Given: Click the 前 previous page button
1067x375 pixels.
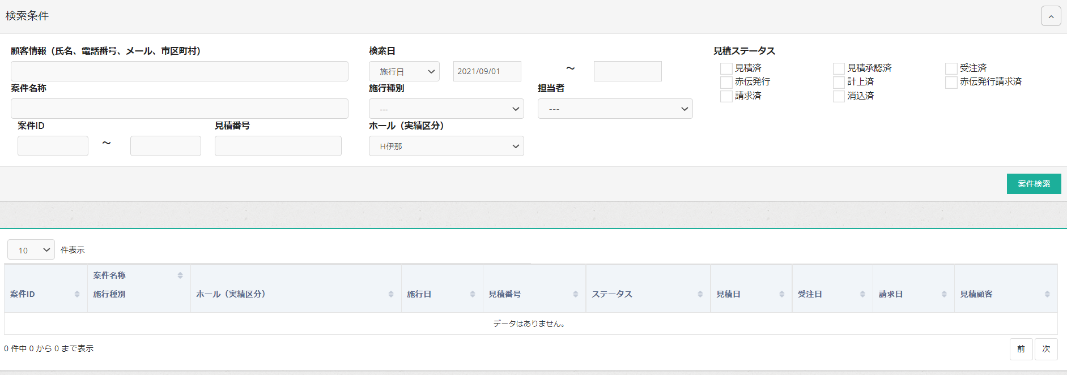Looking at the screenshot, I should [1021, 349].
